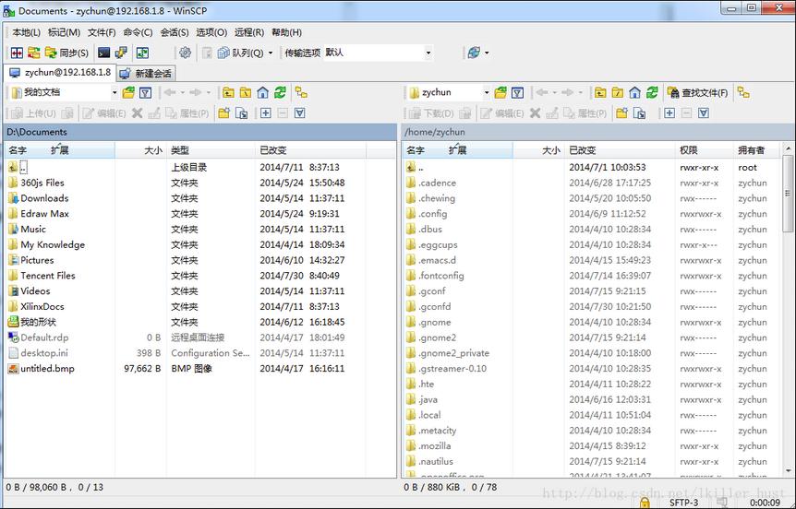Click local panel Open Directory folder icon
The width and height of the screenshot is (796, 509).
pyautogui.click(x=128, y=92)
